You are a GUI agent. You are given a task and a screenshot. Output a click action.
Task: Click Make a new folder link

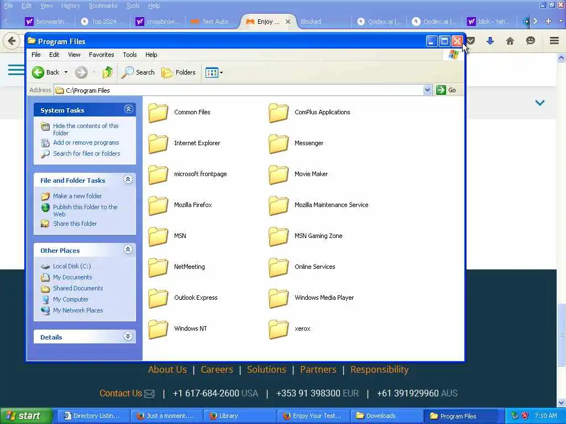77,196
